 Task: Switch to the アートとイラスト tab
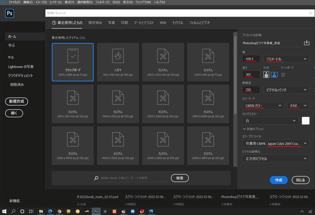tap(144, 23)
